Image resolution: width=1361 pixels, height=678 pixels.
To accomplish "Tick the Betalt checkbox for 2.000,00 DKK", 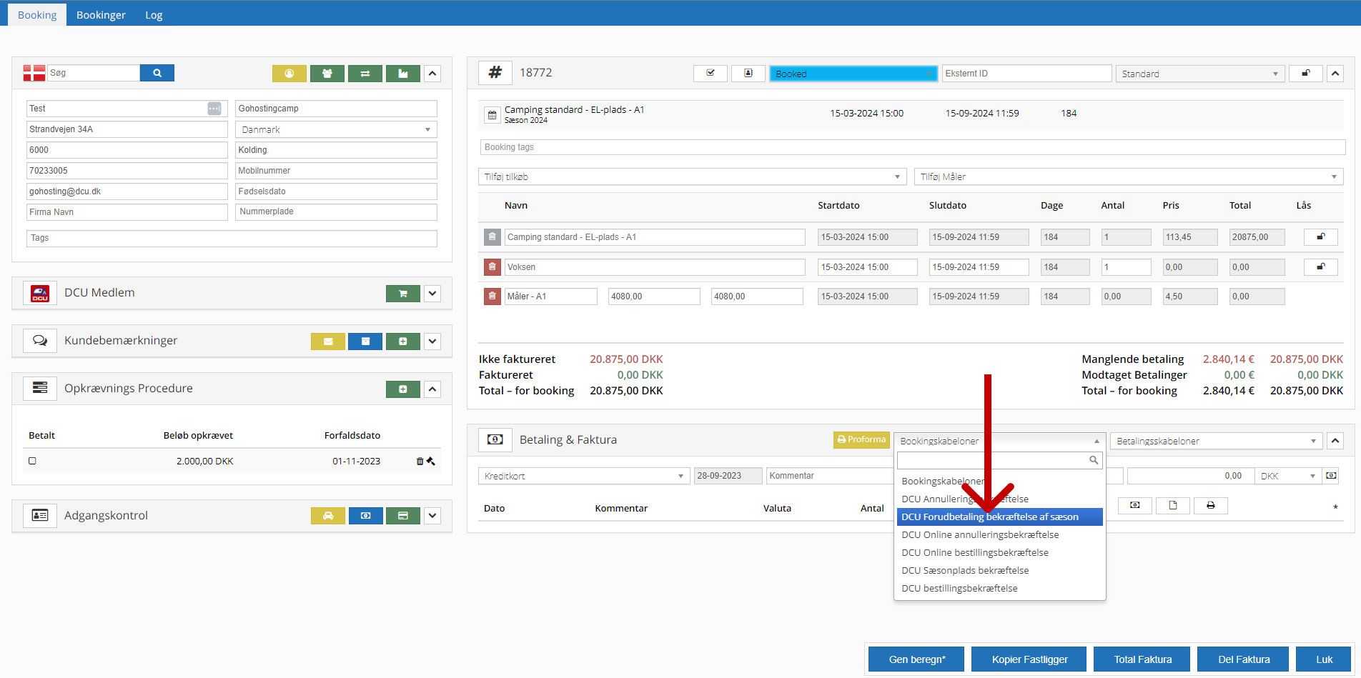I will coord(32,461).
